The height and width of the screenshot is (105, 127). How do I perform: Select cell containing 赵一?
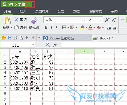pos(36,62)
